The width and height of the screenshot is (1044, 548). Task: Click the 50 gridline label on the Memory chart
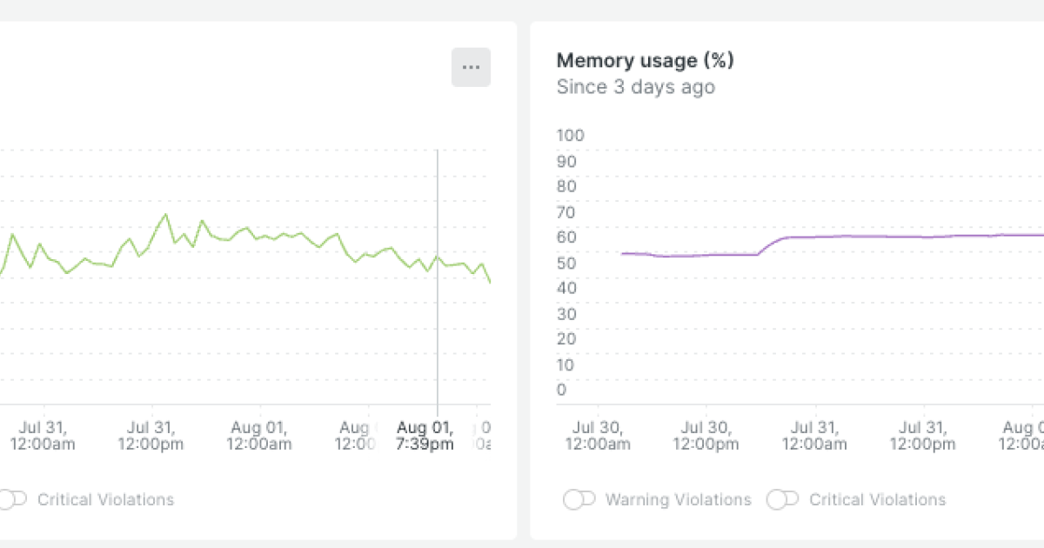[566, 263]
